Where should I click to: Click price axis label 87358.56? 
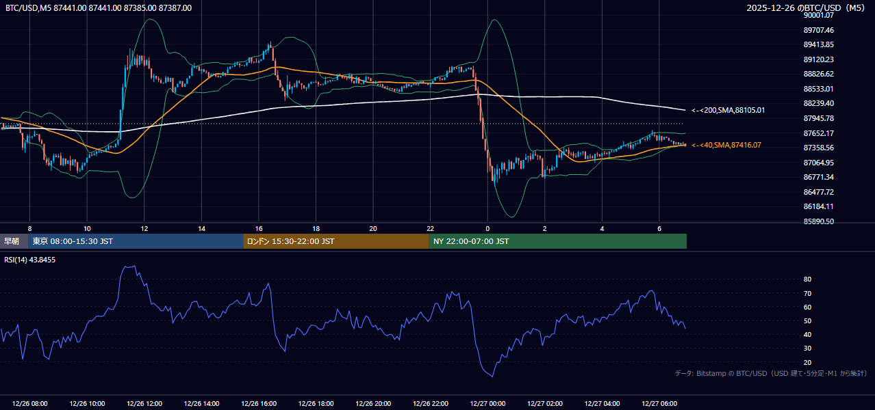818,148
